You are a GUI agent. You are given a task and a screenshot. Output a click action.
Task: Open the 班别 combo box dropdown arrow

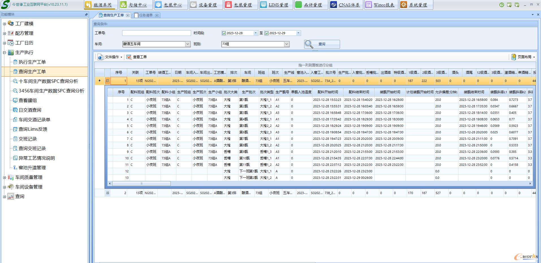[287, 44]
